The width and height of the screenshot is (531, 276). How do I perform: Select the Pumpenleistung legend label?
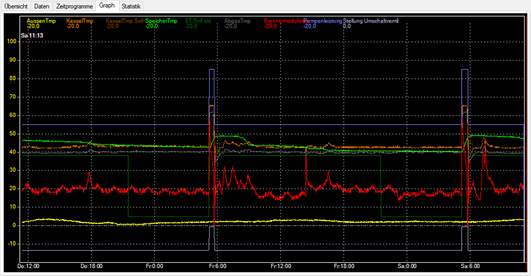(x=322, y=21)
